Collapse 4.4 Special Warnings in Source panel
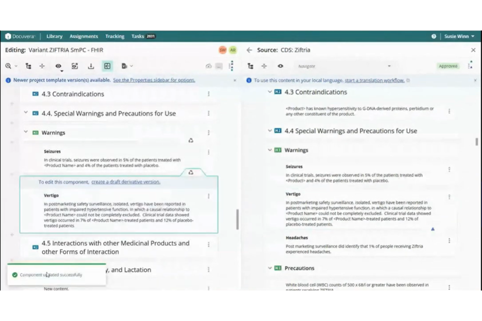 click(270, 130)
